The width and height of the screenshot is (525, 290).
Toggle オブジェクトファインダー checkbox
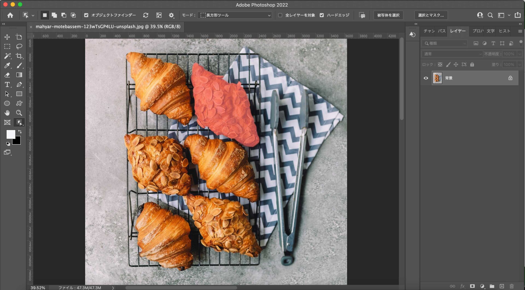pos(86,15)
